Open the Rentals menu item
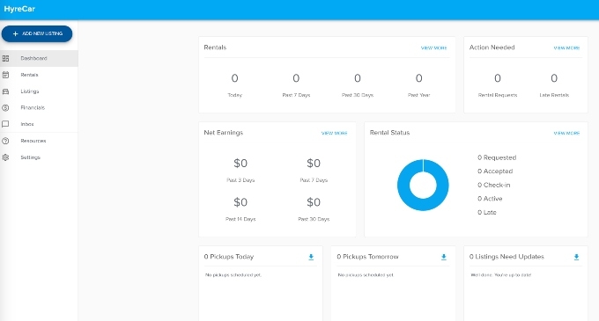The width and height of the screenshot is (599, 321). (x=39, y=75)
